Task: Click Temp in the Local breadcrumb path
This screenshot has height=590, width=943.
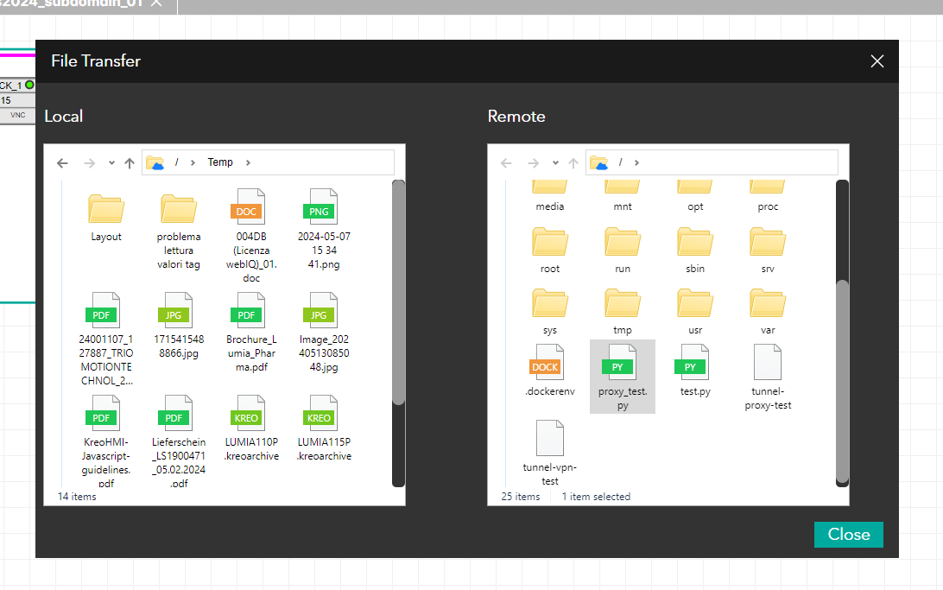Action: [220, 162]
